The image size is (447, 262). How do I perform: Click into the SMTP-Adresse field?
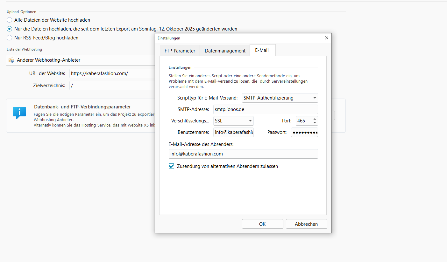tap(265, 109)
